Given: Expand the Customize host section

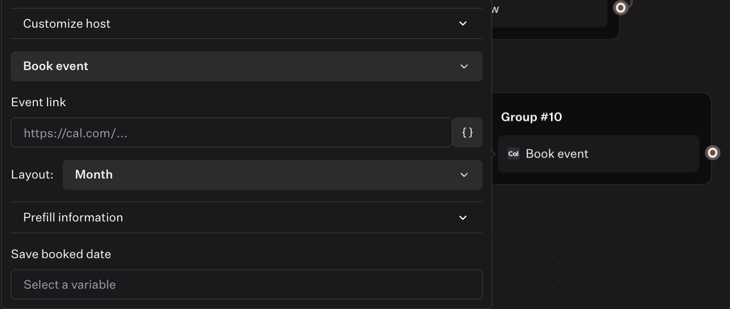Looking at the screenshot, I should click(x=246, y=24).
